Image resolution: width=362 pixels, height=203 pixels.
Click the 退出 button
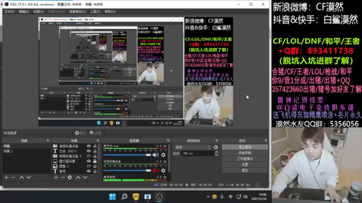pyautogui.click(x=245, y=171)
